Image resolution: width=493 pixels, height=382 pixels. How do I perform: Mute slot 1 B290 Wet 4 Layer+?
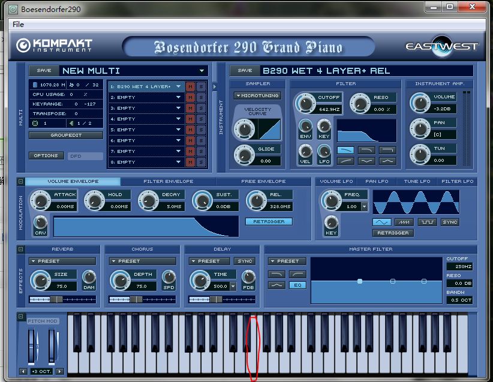point(190,86)
